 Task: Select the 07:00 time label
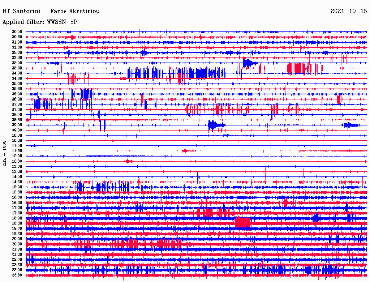pyautogui.click(x=17, y=104)
